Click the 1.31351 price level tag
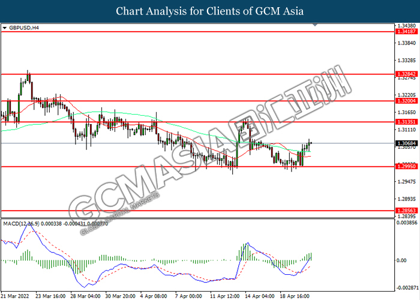 406,122
